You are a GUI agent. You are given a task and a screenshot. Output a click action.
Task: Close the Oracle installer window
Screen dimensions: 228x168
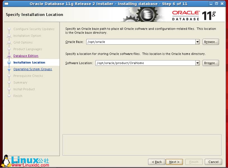coord(222,4)
